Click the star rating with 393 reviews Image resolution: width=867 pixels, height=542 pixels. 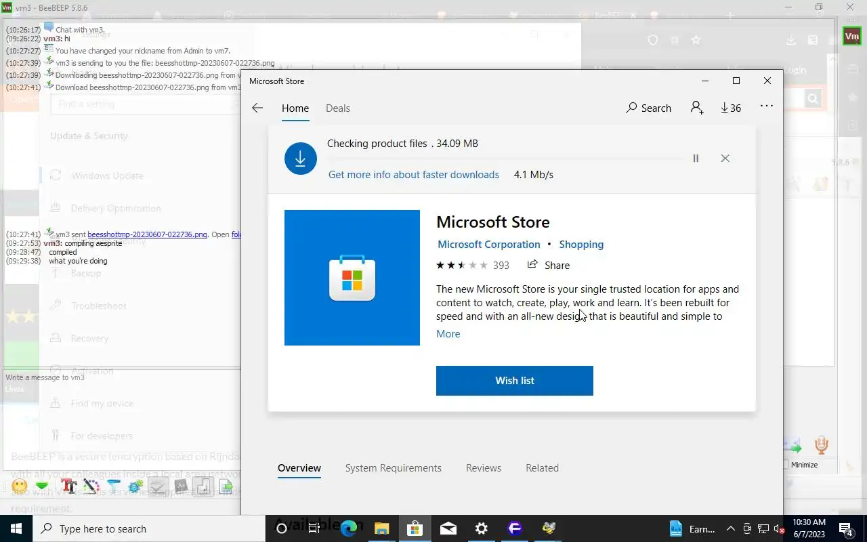473,265
